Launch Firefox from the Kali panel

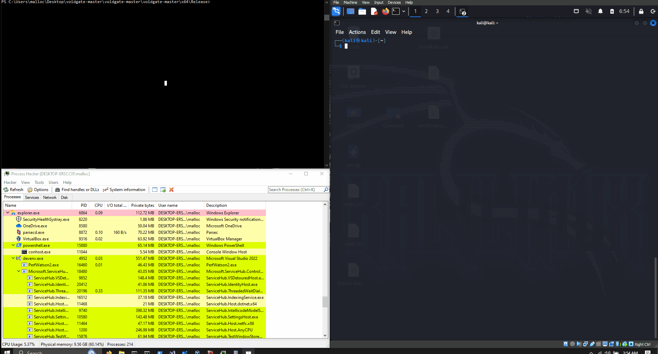(x=386, y=11)
